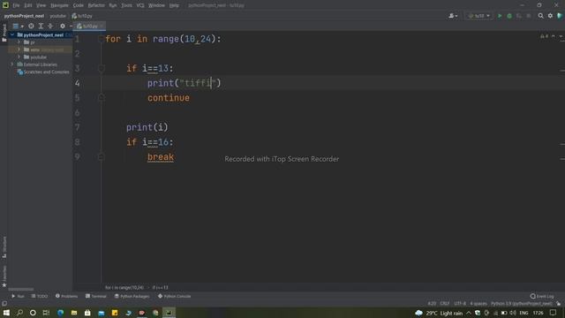This screenshot has width=565, height=318.
Task: Toggle the Project tool window sidebar button
Action: 4,34
